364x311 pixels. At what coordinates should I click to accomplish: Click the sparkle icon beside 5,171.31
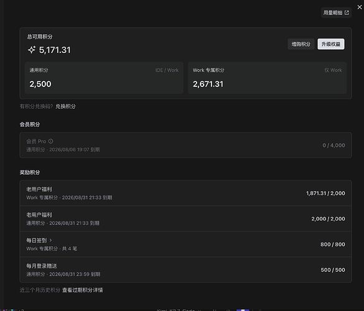pos(32,50)
